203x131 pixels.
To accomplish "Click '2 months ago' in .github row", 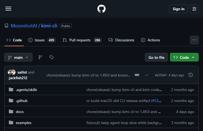I will pos(183,101).
